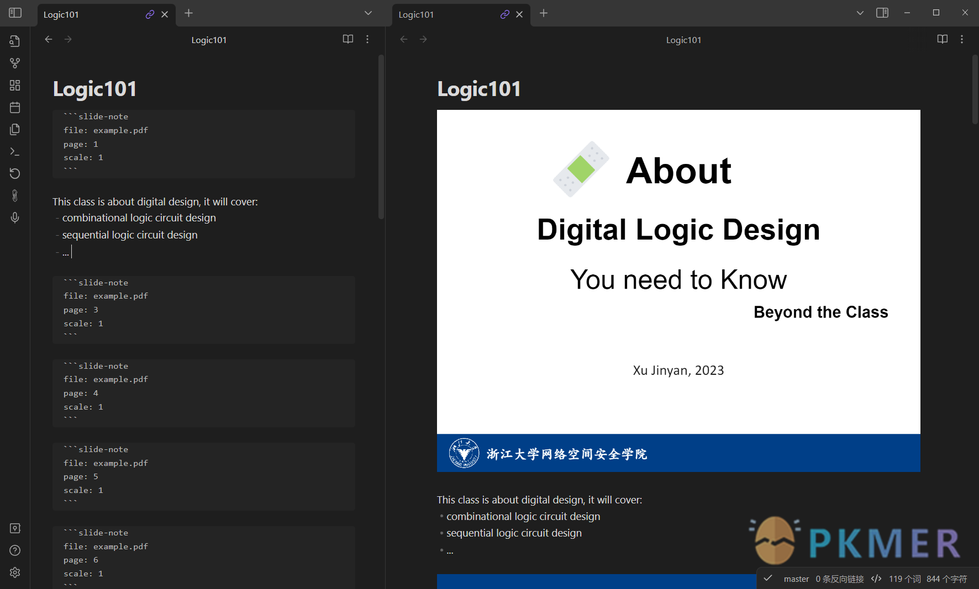Click linked-pane icon on left Logic101 tab
This screenshot has height=589, width=979.
point(150,14)
